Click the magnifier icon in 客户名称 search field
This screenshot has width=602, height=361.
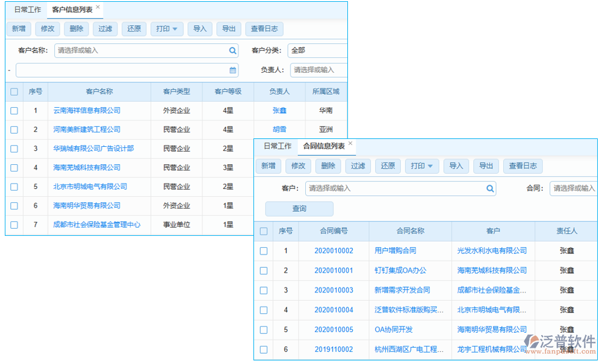(232, 50)
